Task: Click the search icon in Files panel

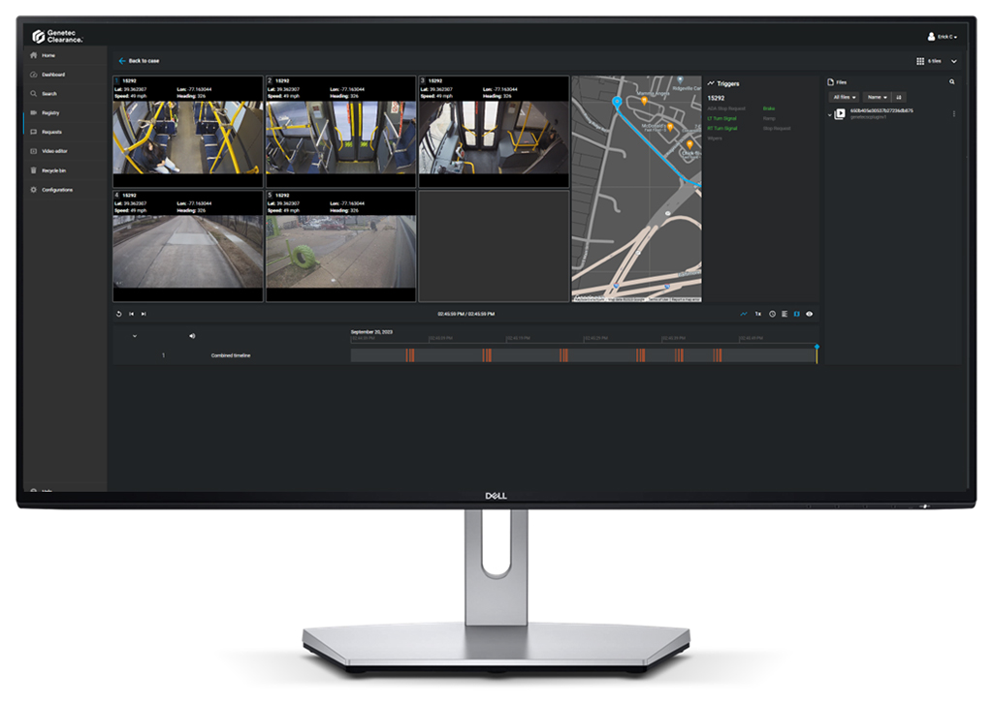Action: (x=951, y=82)
